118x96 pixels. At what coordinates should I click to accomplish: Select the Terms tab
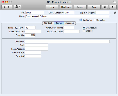pyautogui.click(x=59, y=23)
